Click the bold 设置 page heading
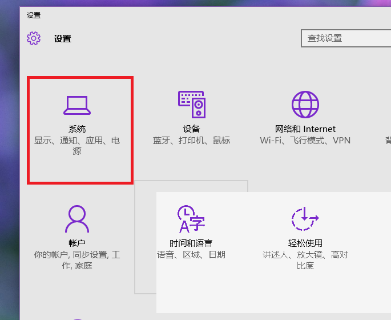This screenshot has width=391, height=320. click(x=63, y=39)
